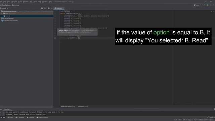Click the 'elif option' breadcrumb below editor
The image size is (215, 121).
(83, 107)
